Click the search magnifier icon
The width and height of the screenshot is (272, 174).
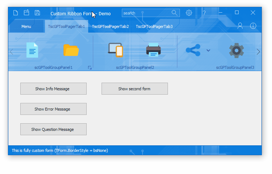[174, 13]
